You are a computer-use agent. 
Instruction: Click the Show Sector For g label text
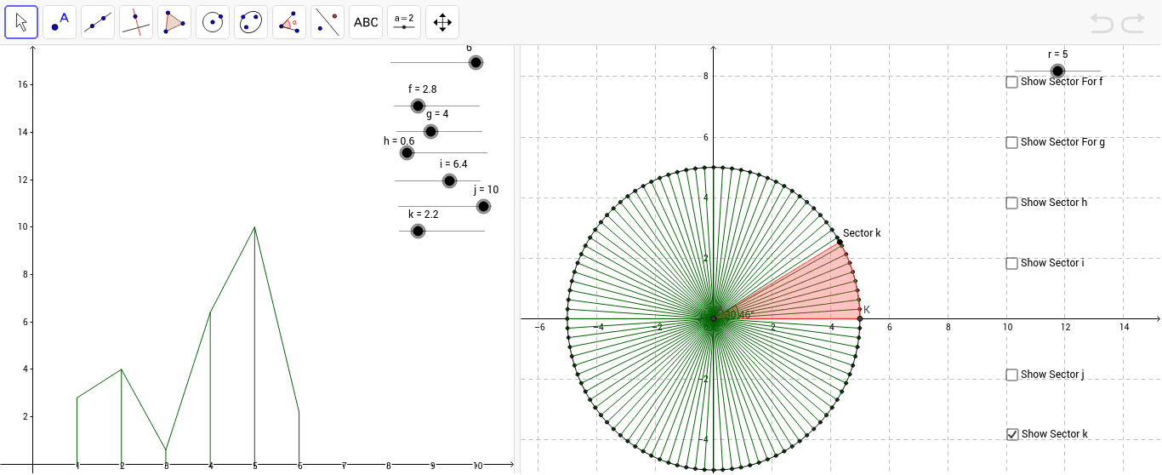point(1062,142)
